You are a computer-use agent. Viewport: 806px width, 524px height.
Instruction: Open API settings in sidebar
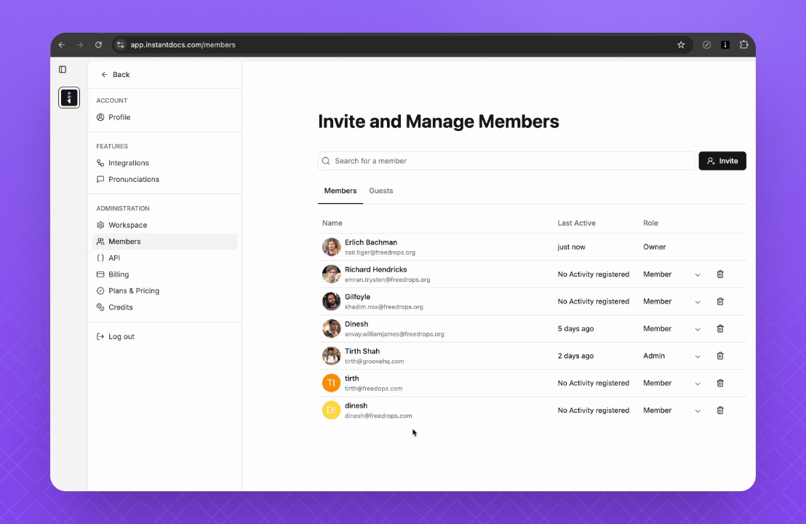(165, 258)
